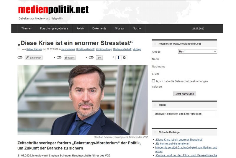This screenshot has width=236, height=158.
Task: Enable the Facebook Empfehlen toggle switch
Action: [20, 58]
